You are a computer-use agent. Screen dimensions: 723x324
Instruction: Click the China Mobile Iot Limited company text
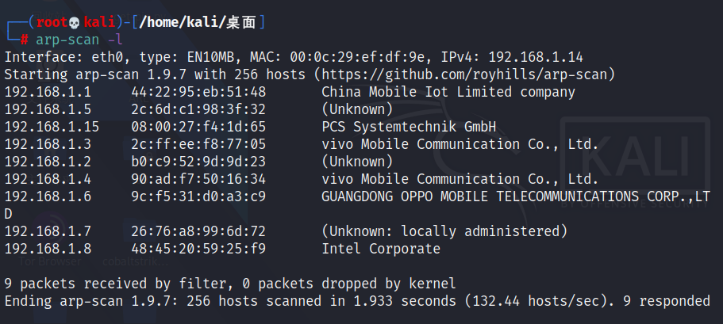(448, 92)
